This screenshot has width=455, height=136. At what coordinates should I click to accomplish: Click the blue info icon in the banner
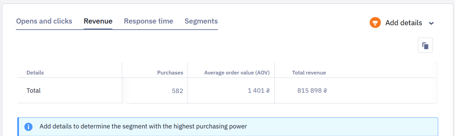click(28, 127)
